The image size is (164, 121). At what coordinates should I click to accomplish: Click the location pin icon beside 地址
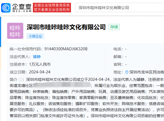127,72
